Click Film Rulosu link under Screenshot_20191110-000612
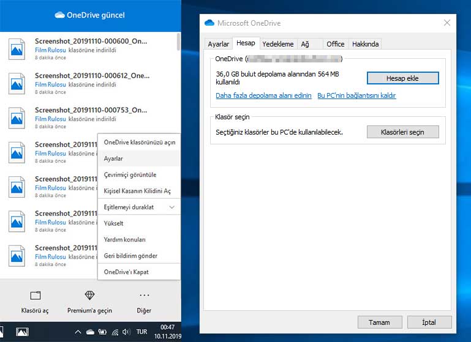Screen dimensions: 471x342 pos(50,84)
